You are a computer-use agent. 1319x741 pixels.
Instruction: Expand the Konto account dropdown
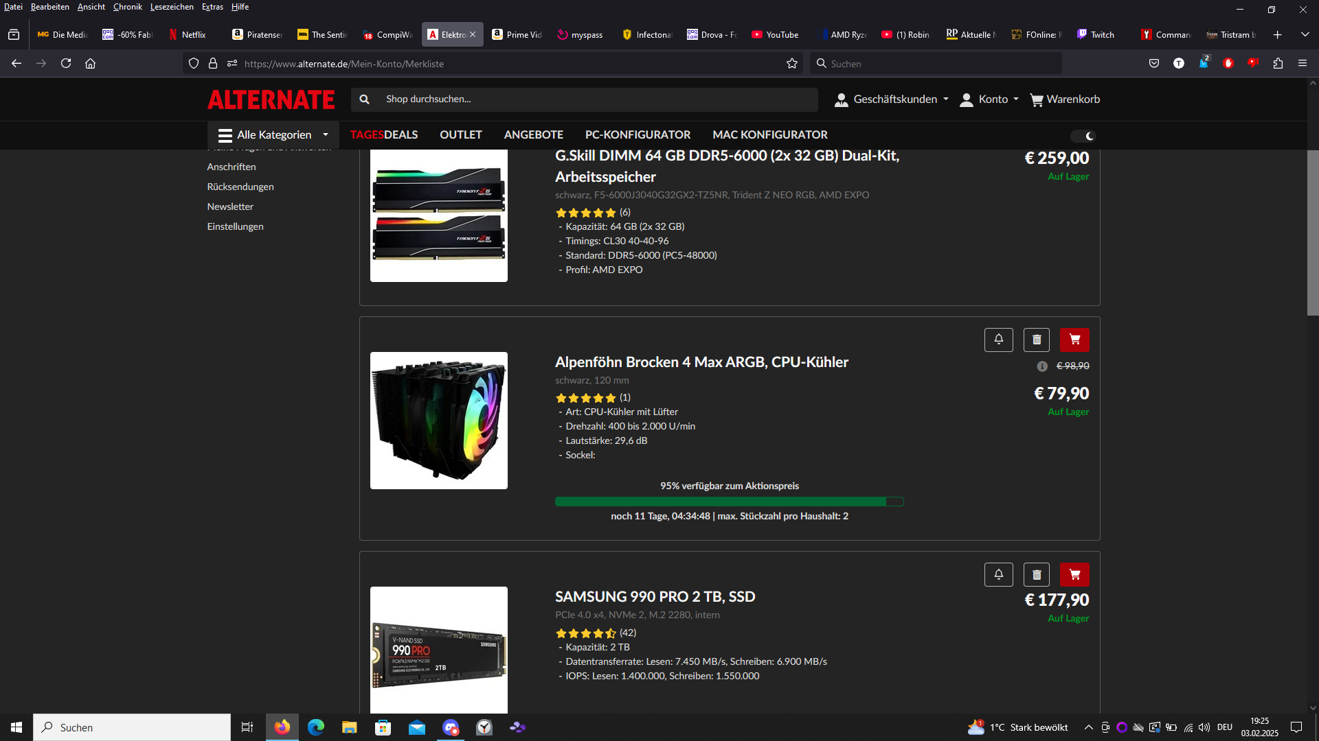(989, 99)
